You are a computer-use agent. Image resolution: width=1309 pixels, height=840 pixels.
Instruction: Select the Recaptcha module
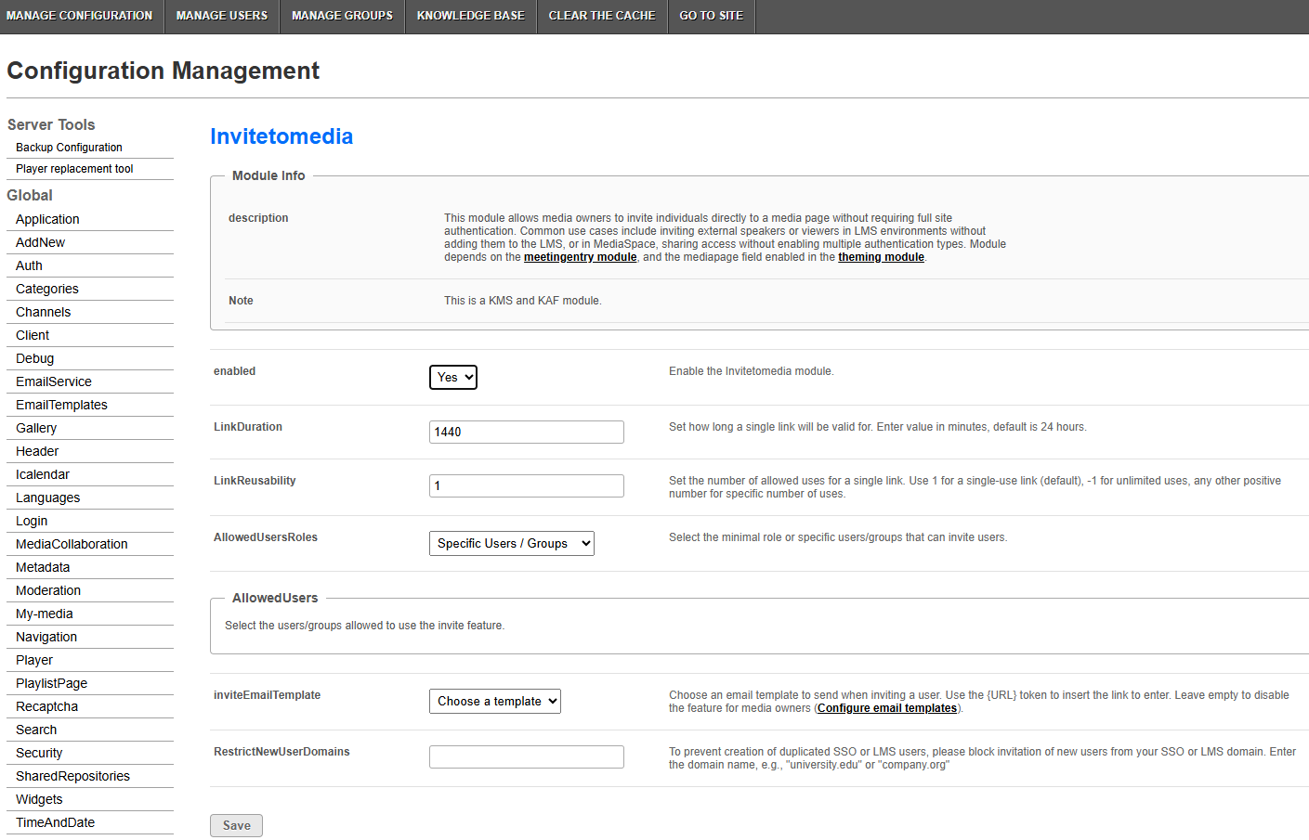pos(46,706)
